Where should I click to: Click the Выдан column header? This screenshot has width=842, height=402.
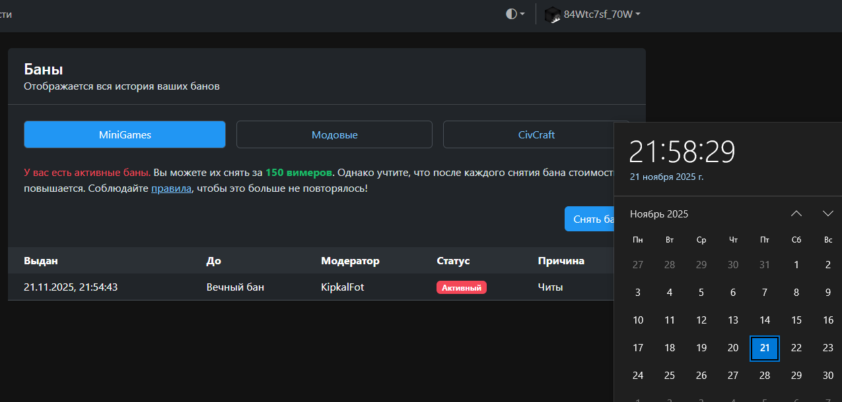tap(41, 261)
